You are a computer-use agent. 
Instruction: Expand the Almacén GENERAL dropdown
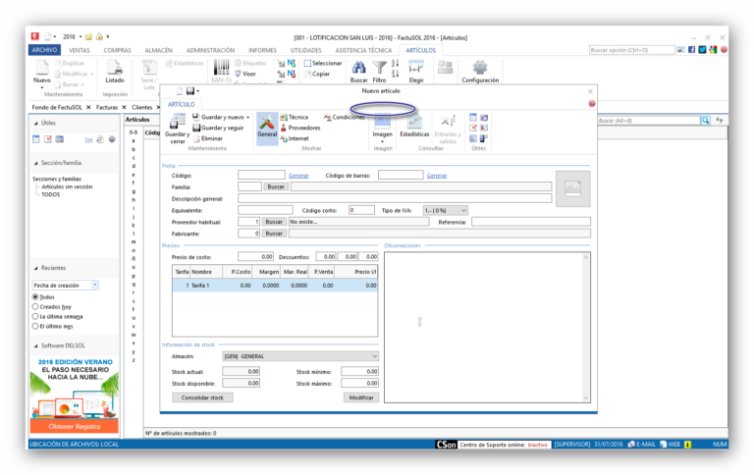300,356
